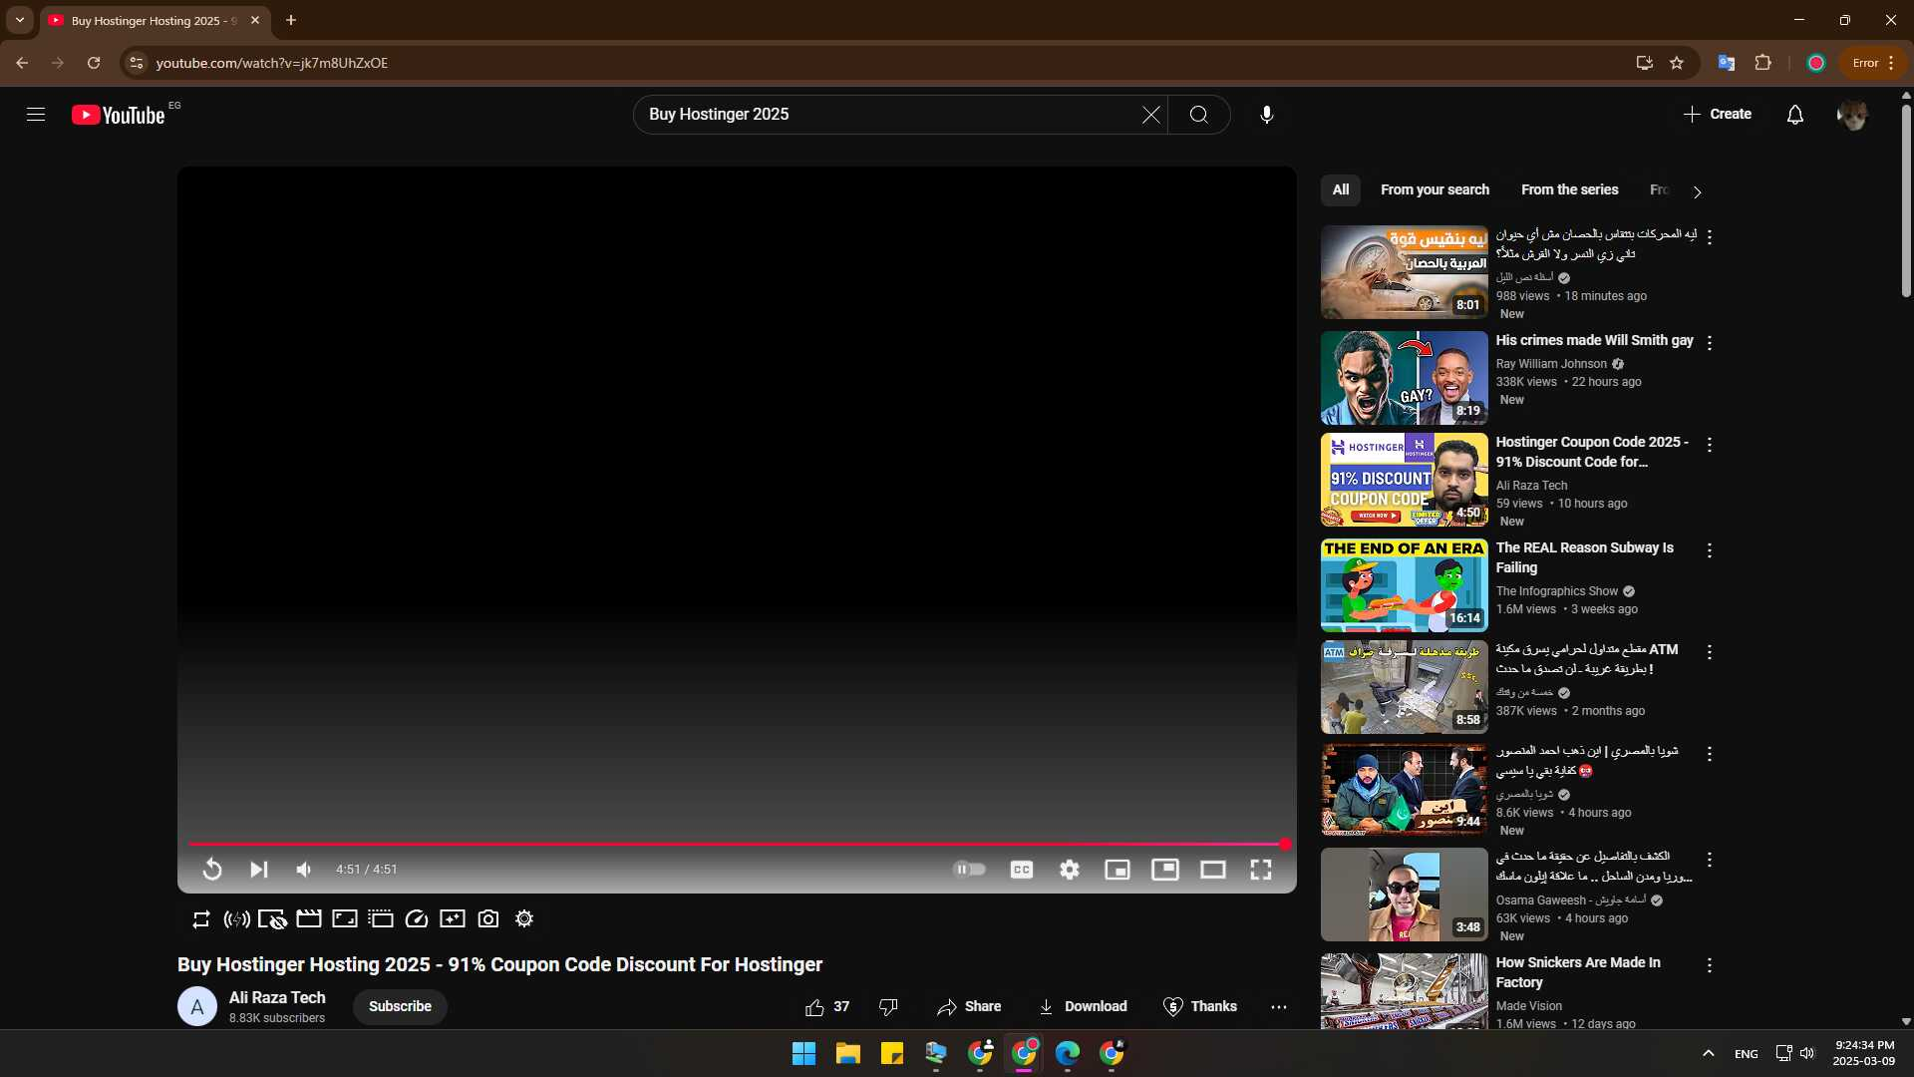Open the extension options gear below the video
This screenshot has width=1914, height=1077.
[523, 919]
